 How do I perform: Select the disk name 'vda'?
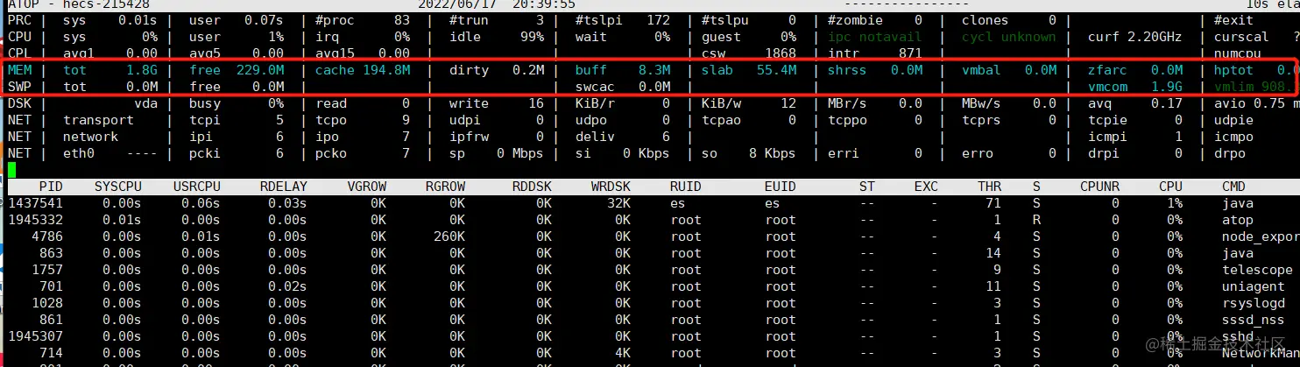click(145, 103)
